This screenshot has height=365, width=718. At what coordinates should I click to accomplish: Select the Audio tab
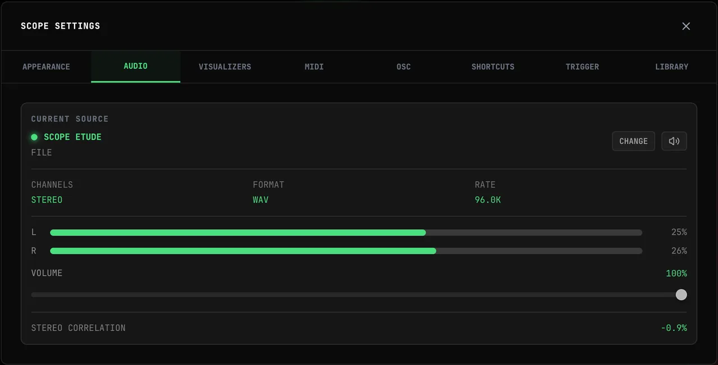point(136,66)
